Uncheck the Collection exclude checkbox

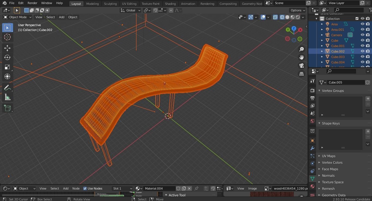357,18
